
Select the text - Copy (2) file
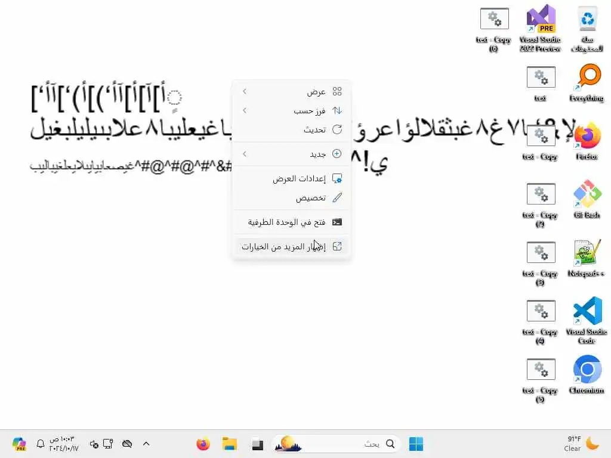(541, 204)
